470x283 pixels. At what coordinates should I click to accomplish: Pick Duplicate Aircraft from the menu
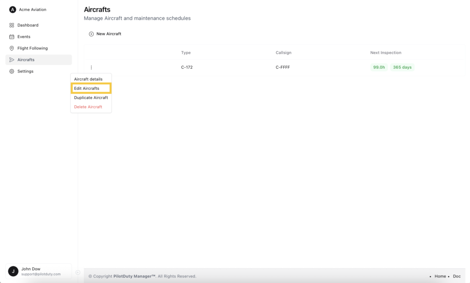91,98
